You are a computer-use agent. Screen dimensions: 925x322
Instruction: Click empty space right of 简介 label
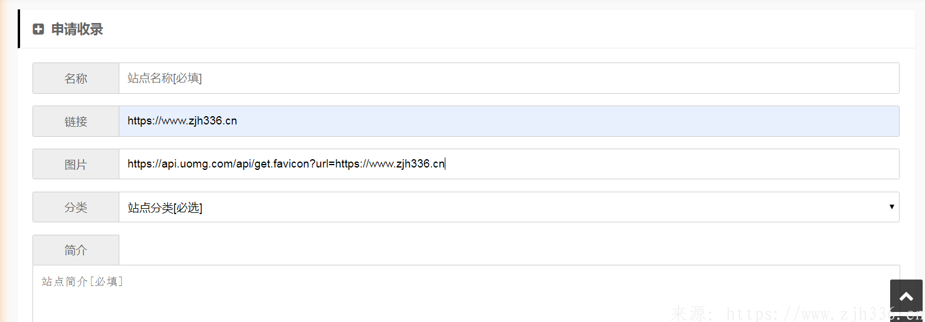point(508,250)
